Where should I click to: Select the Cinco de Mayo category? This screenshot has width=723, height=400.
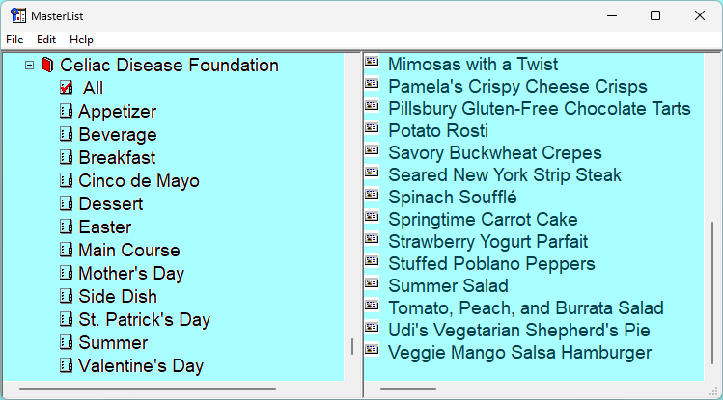pos(139,180)
